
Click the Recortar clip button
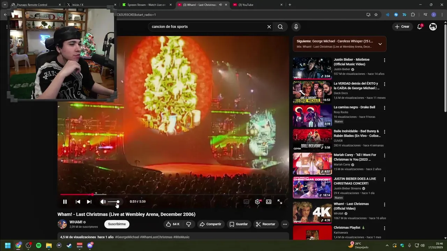coord(266,224)
